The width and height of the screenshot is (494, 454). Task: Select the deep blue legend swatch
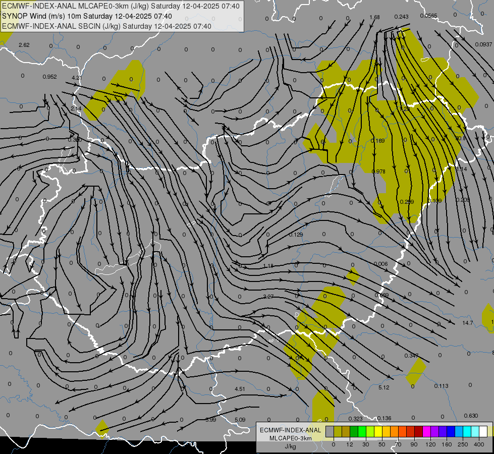click(x=451, y=432)
